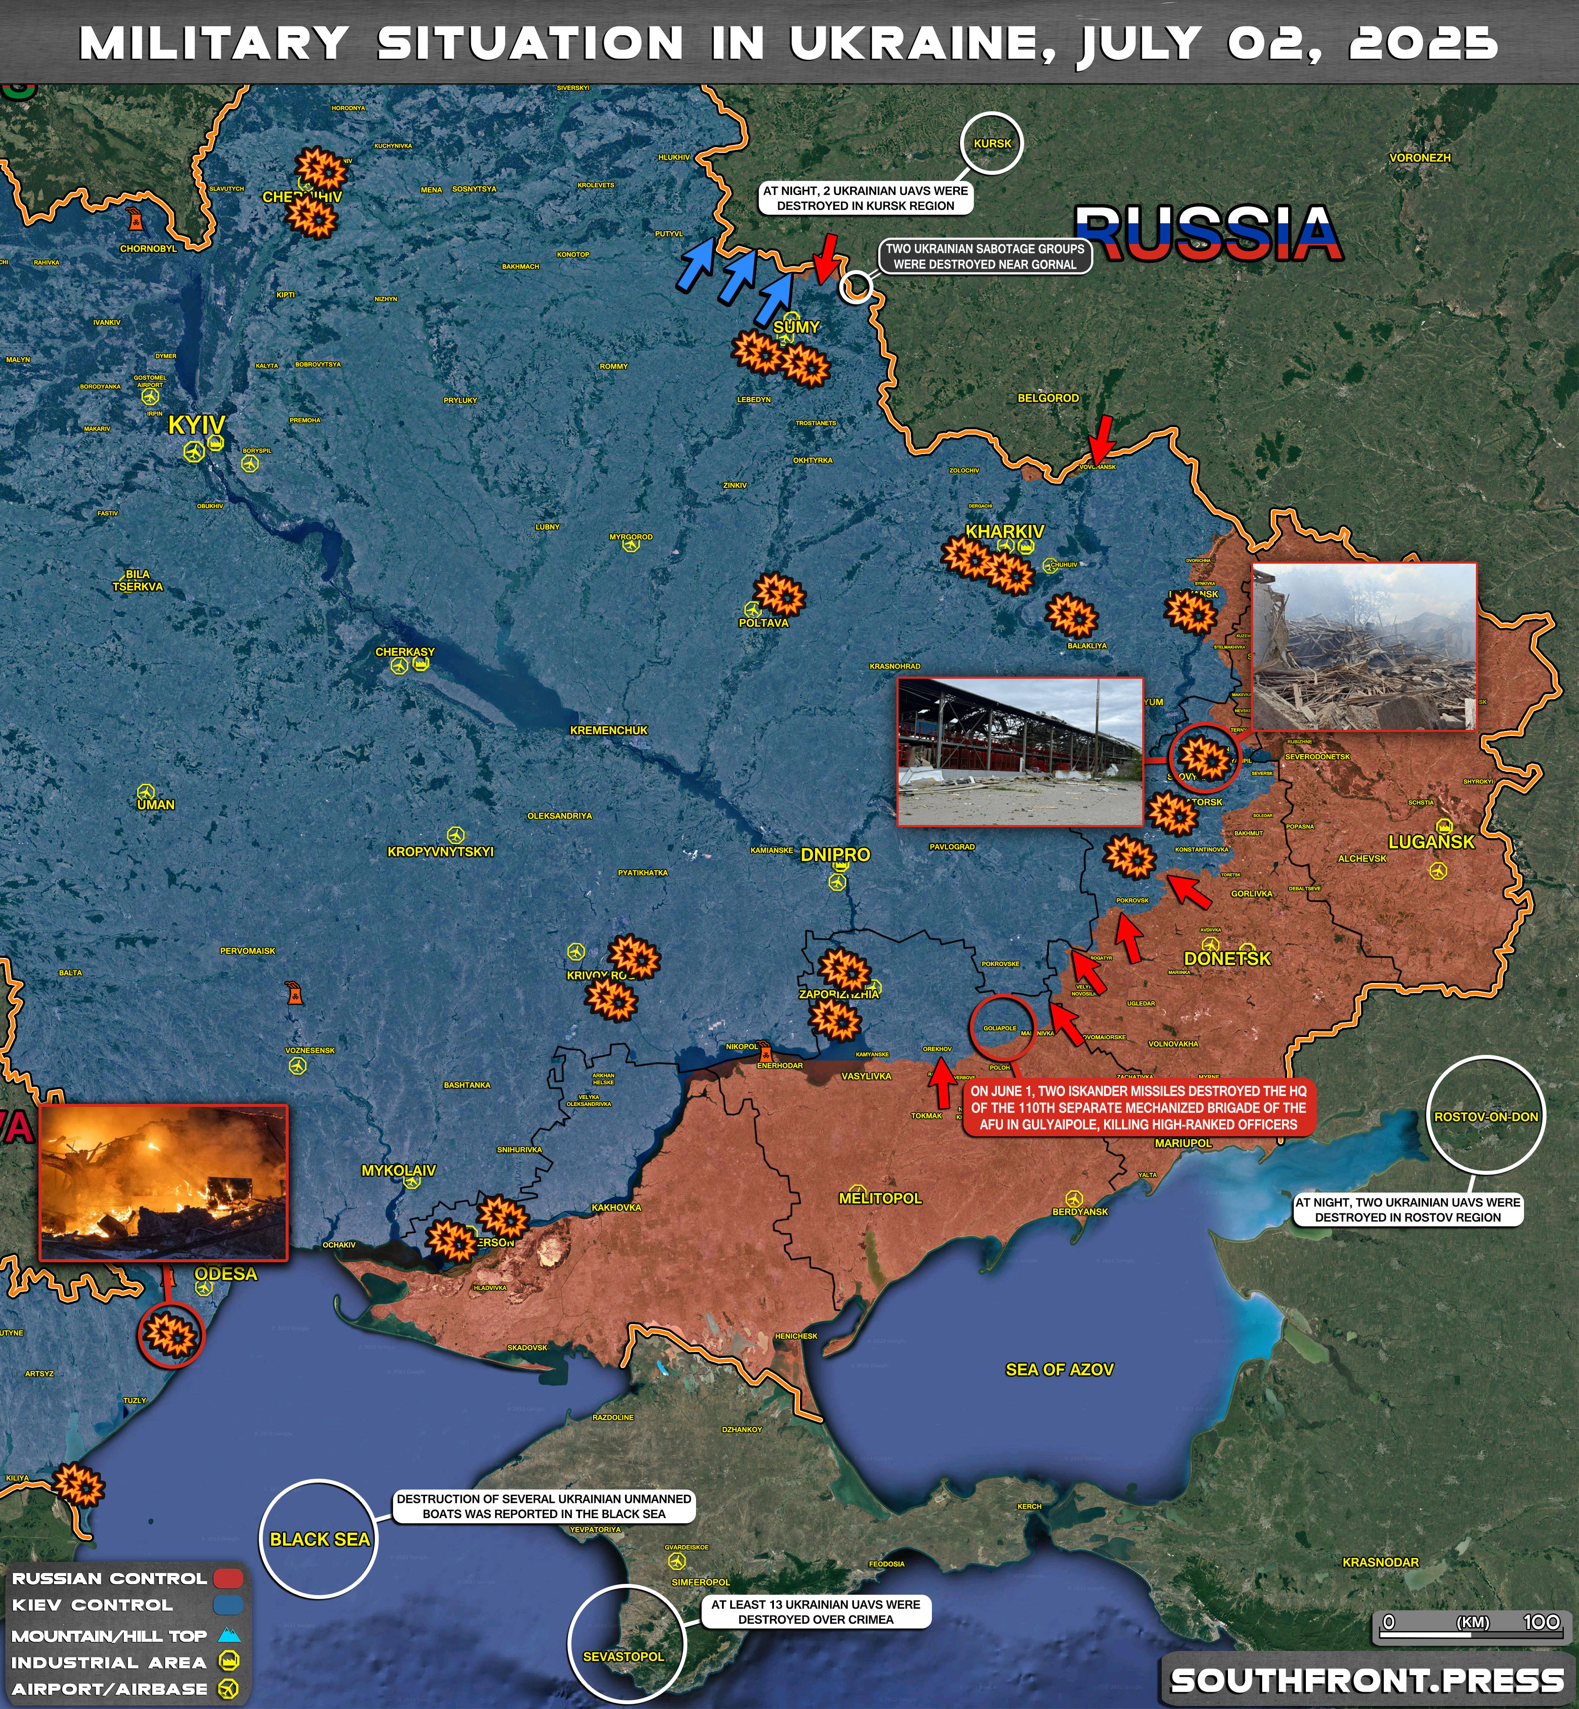Click the blue Kiev Control legend swatch

click(228, 1605)
